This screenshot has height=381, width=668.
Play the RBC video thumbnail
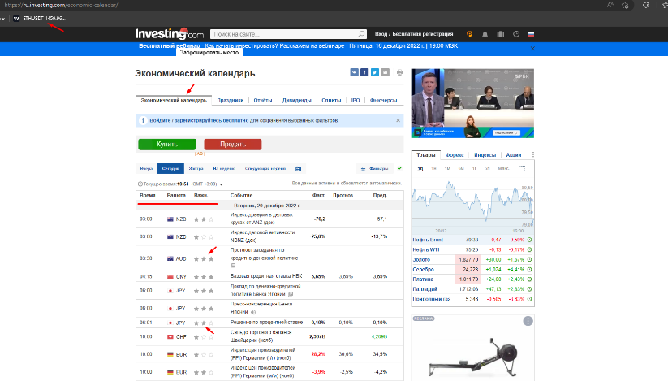[472, 103]
